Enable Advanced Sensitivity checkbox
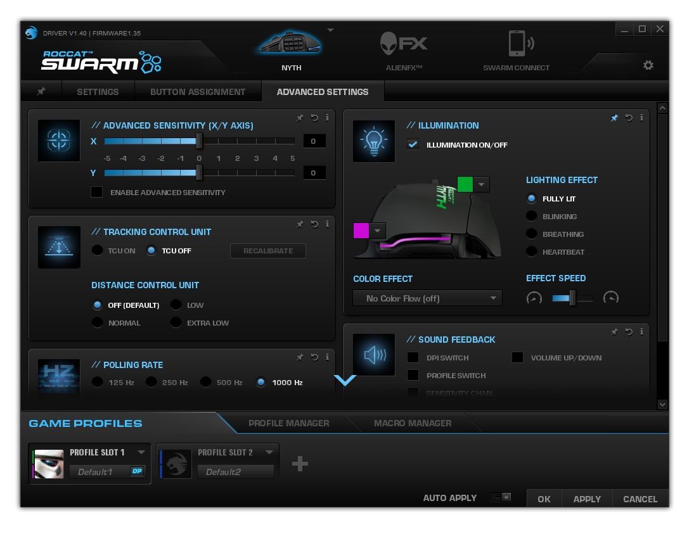 point(96,192)
